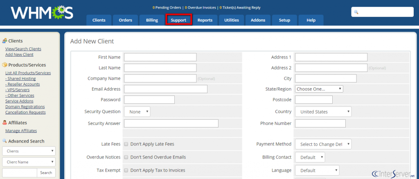This screenshot has height=179, width=419.
Task: Open the Billing tab
Action: [x=152, y=20]
